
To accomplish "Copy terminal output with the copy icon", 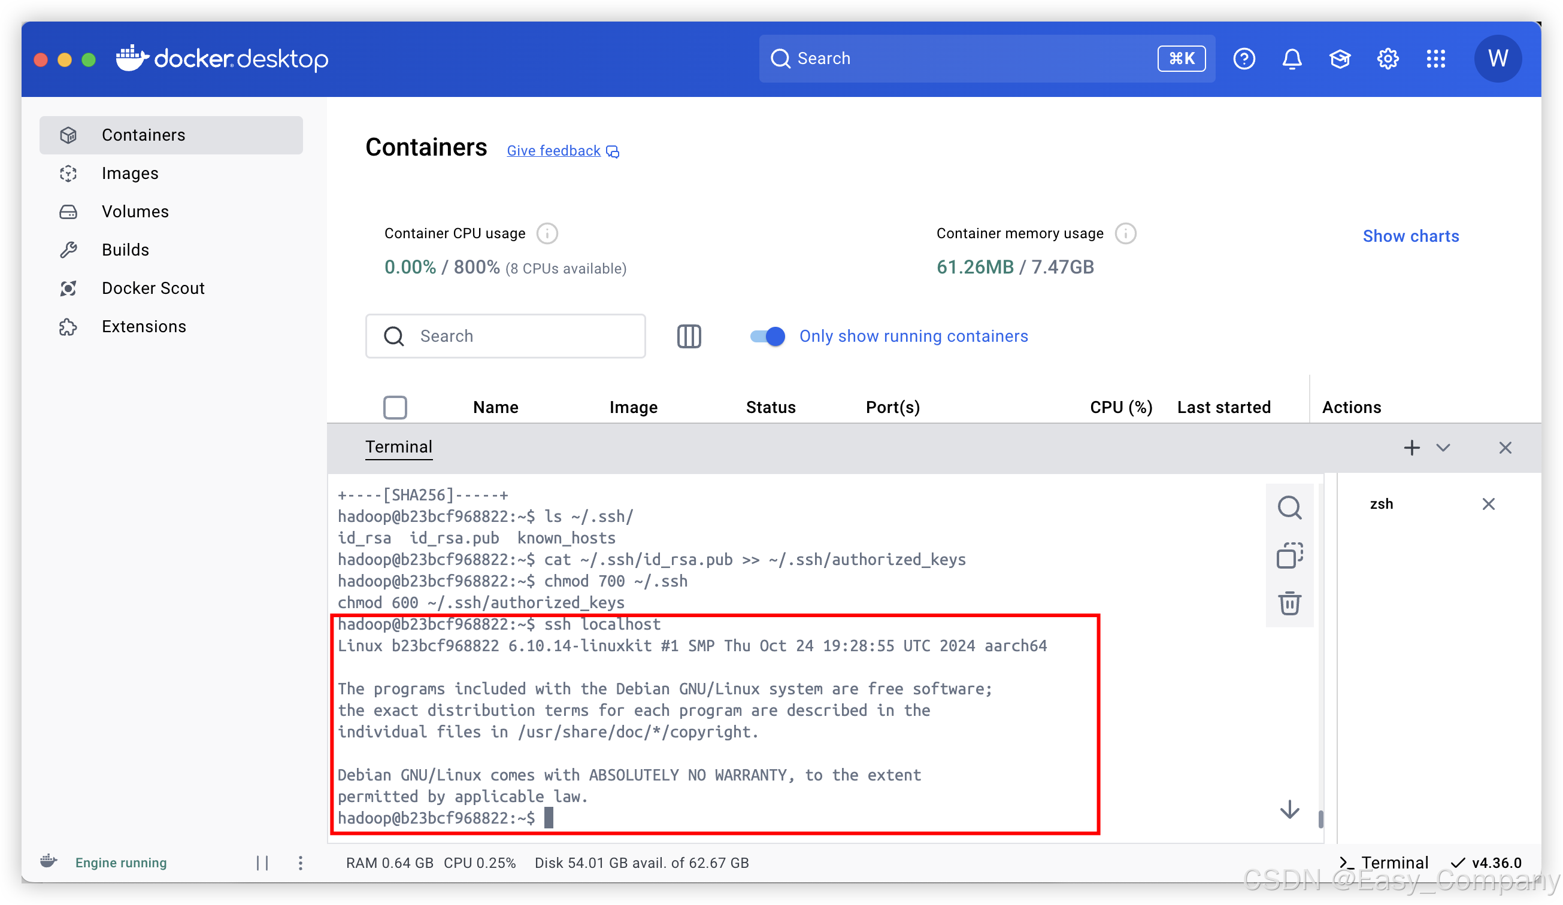I will (x=1289, y=555).
